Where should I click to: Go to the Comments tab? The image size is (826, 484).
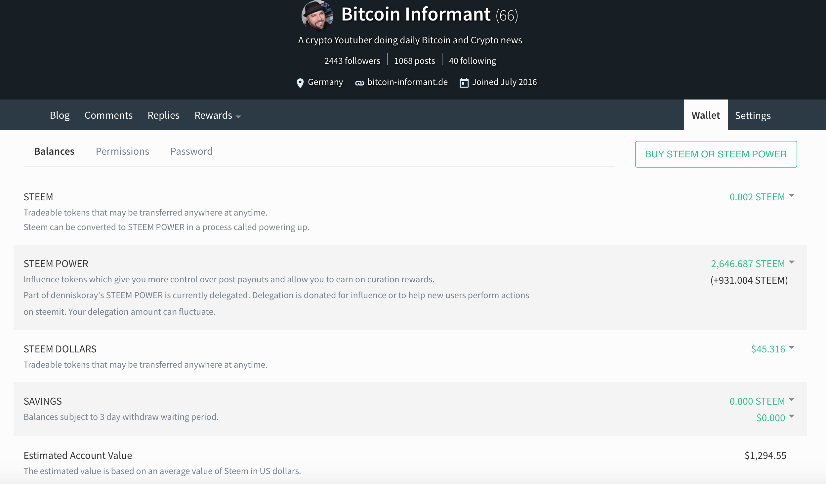[x=108, y=115]
